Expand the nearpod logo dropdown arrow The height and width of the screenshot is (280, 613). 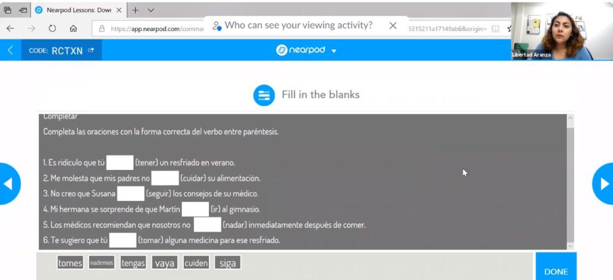(x=334, y=51)
